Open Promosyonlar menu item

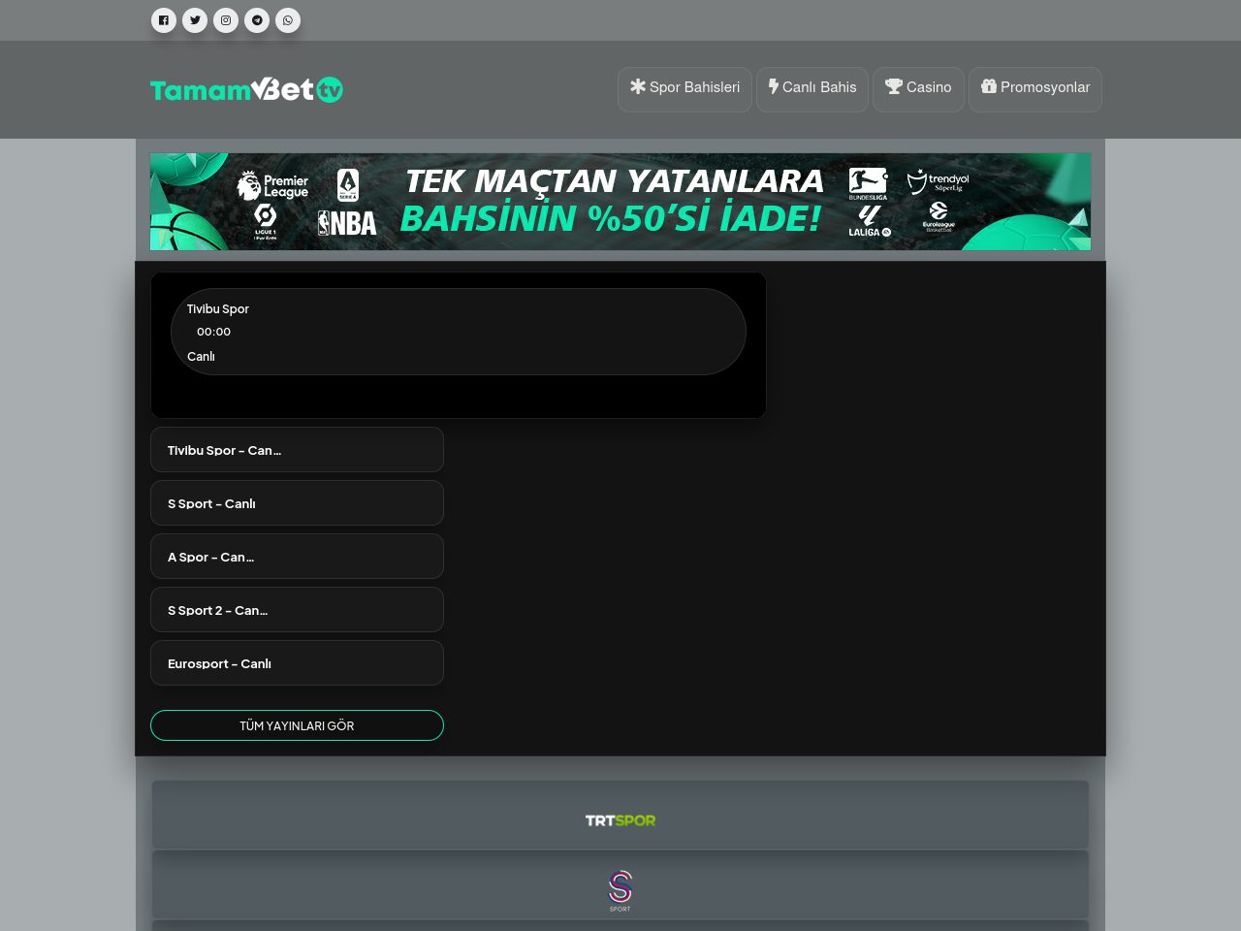click(1035, 89)
